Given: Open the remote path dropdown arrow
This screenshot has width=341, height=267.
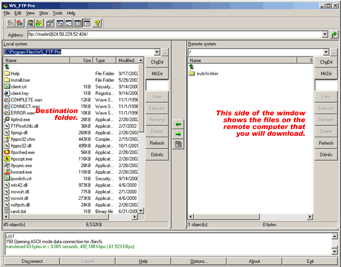Looking at the screenshot, I should pos(326,52).
